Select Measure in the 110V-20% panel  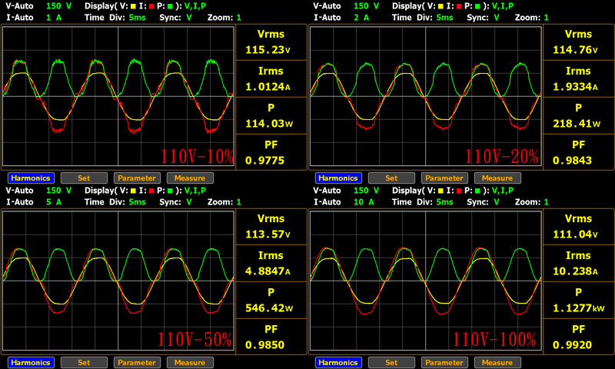(x=497, y=178)
